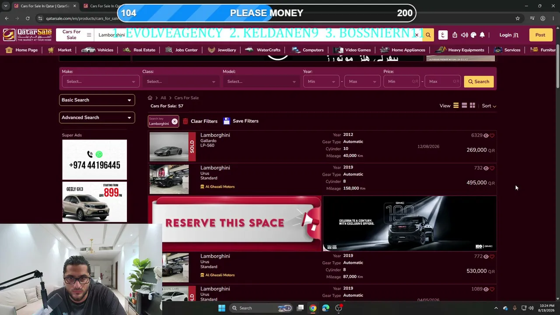This screenshot has width=560, height=315.
Task: Open Task View from the taskbar
Action: point(300,308)
